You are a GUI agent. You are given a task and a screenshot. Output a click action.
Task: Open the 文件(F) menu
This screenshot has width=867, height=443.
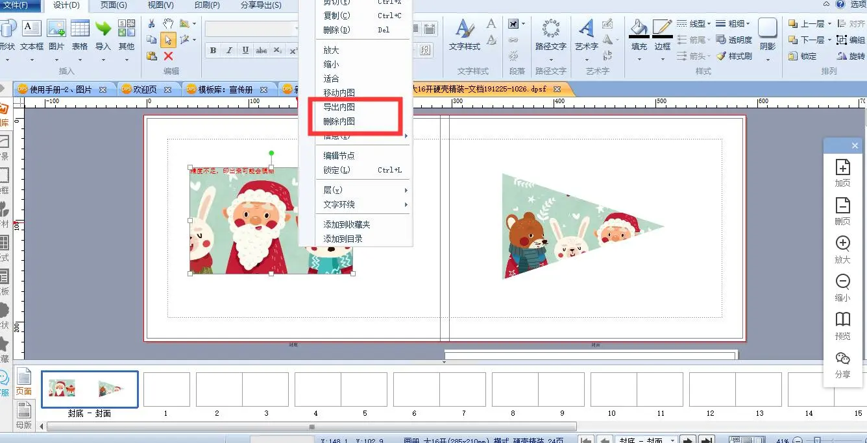point(19,5)
